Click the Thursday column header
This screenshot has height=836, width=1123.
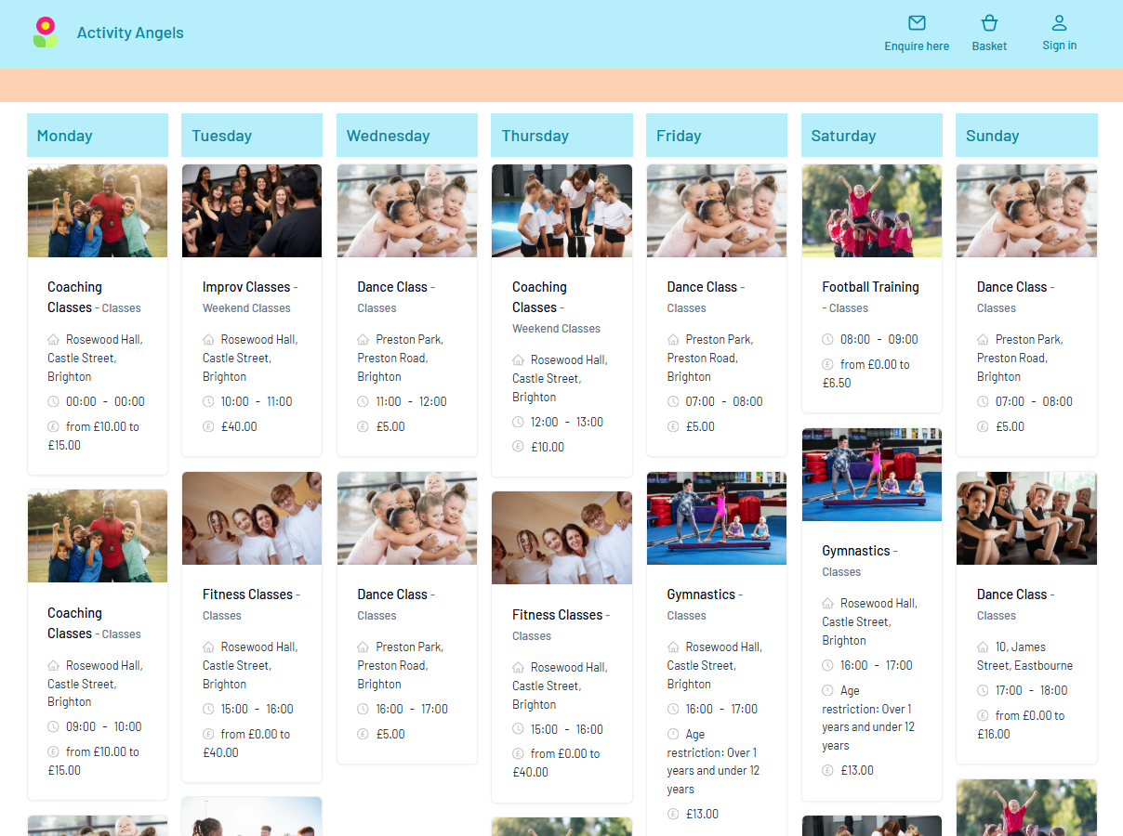point(561,136)
